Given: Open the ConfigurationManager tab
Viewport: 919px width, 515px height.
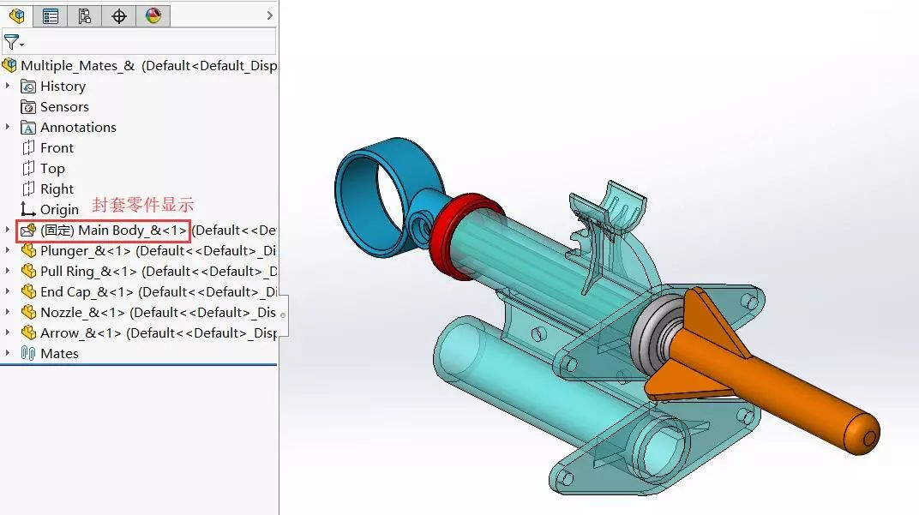Looking at the screenshot, I should coord(84,15).
